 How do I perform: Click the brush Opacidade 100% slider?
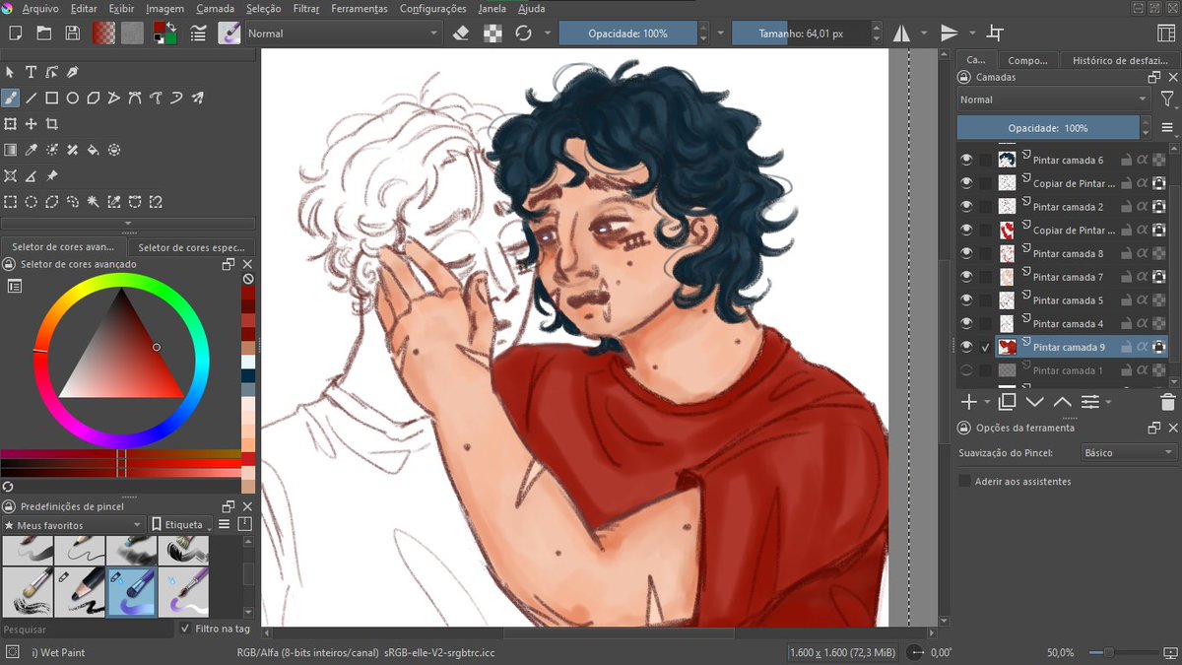(x=628, y=33)
